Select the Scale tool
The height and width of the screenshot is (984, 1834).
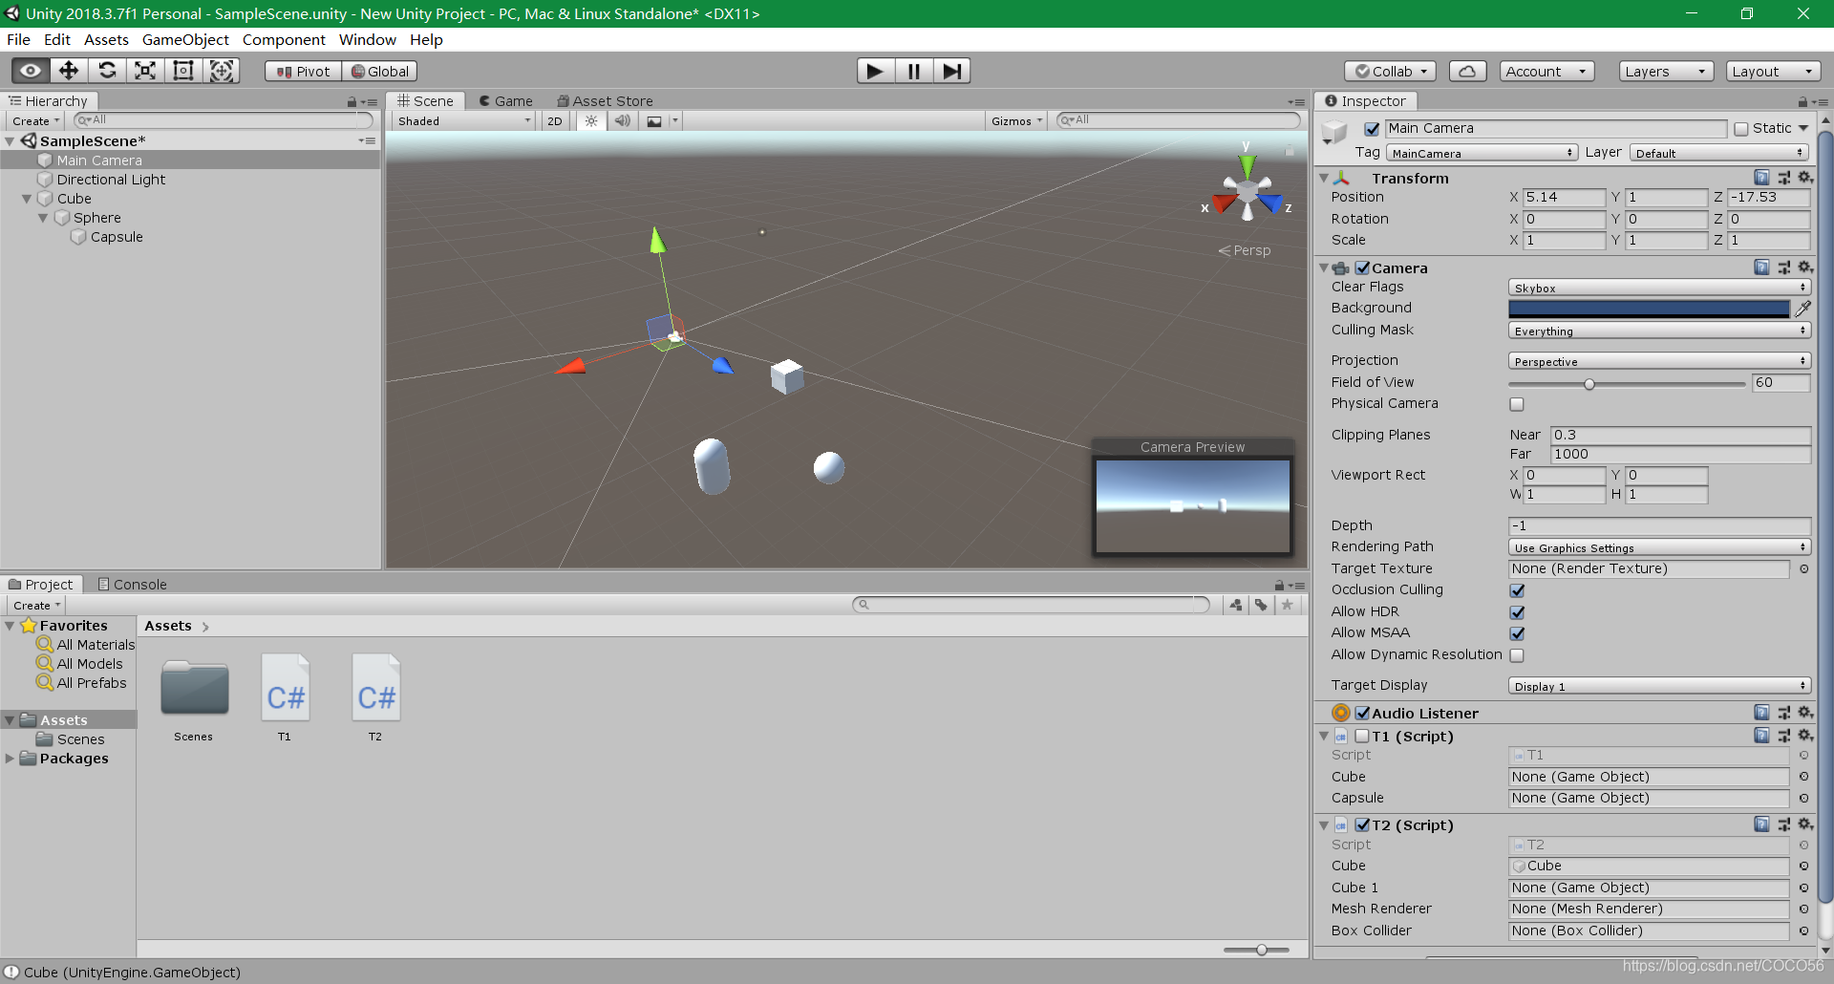click(x=145, y=71)
